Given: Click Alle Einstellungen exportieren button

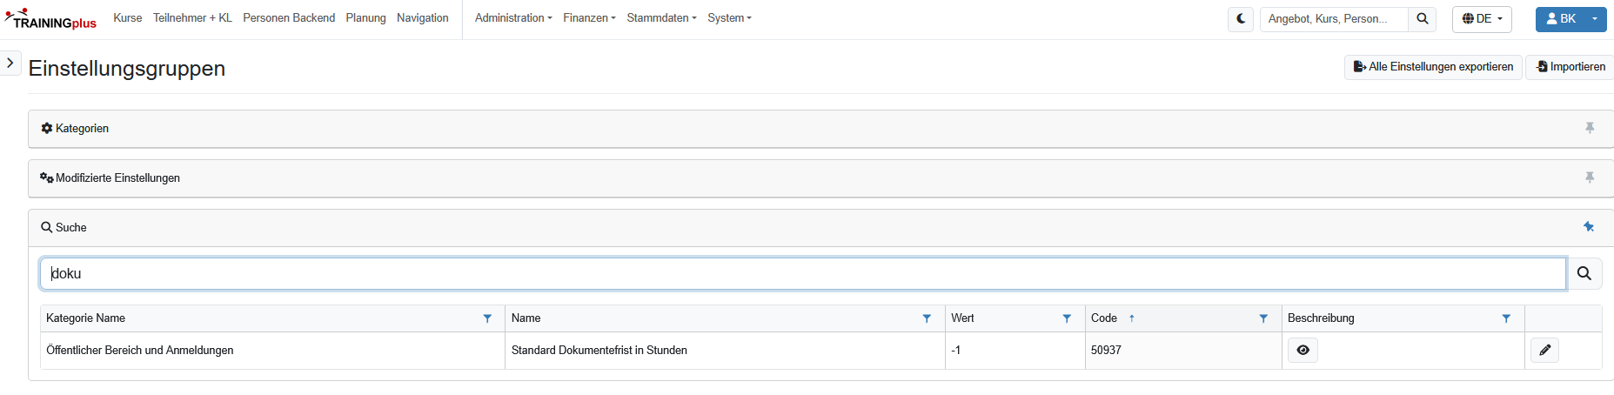Looking at the screenshot, I should click(x=1433, y=67).
